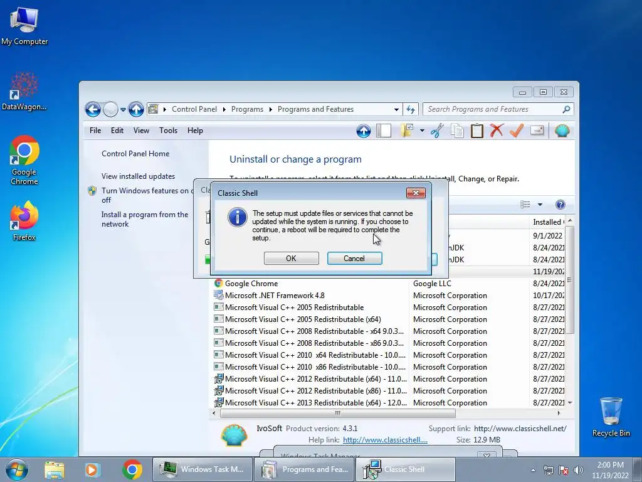This screenshot has height=482, width=642.
Task: Click scroll down arrow of program list
Action: (x=569, y=403)
